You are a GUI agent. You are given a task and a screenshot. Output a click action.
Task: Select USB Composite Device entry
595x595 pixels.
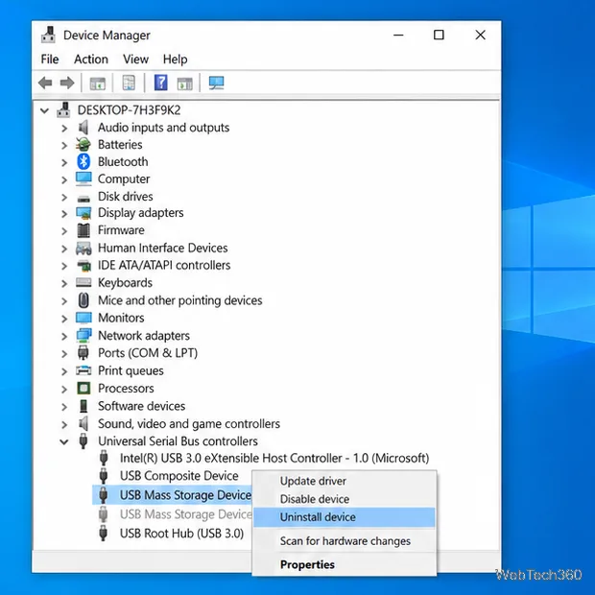pyautogui.click(x=179, y=475)
